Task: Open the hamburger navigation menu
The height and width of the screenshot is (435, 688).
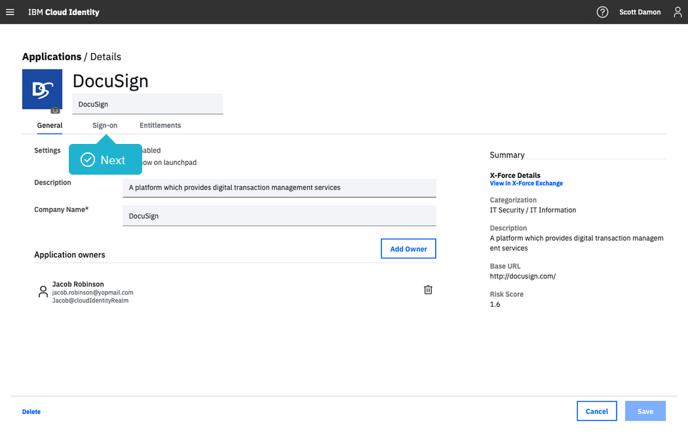Action: tap(10, 12)
